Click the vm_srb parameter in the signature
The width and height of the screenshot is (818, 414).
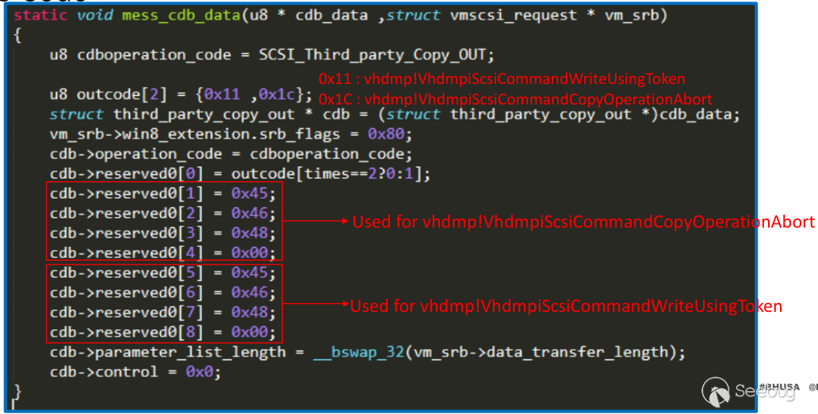point(631,16)
